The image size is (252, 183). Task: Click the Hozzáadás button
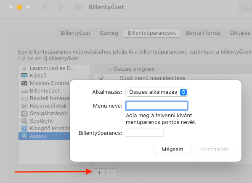click(x=215, y=149)
